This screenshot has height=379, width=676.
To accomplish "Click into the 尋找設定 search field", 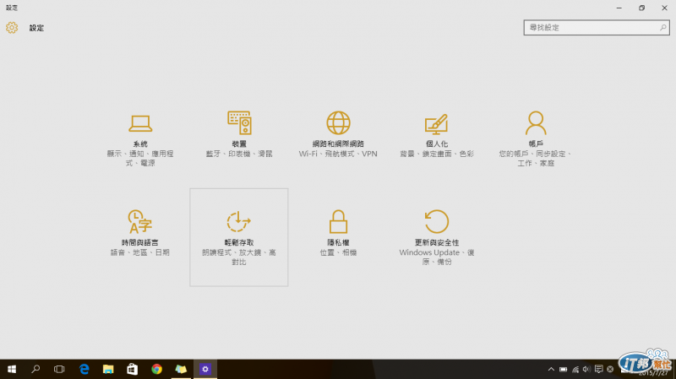I will click(597, 28).
